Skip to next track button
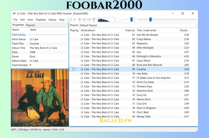 (x=89, y=20)
